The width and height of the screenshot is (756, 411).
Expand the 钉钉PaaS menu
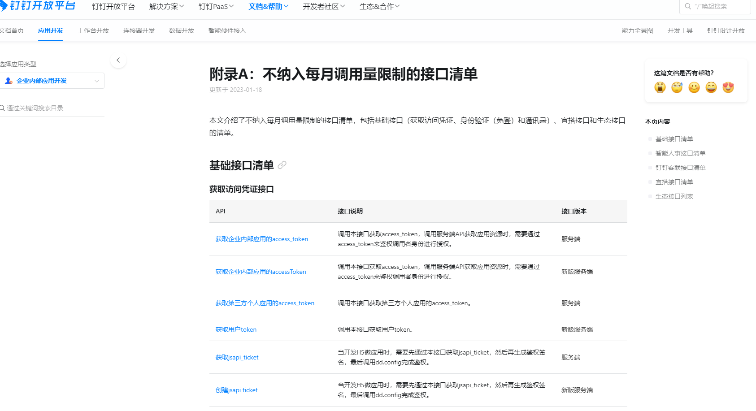coord(216,6)
